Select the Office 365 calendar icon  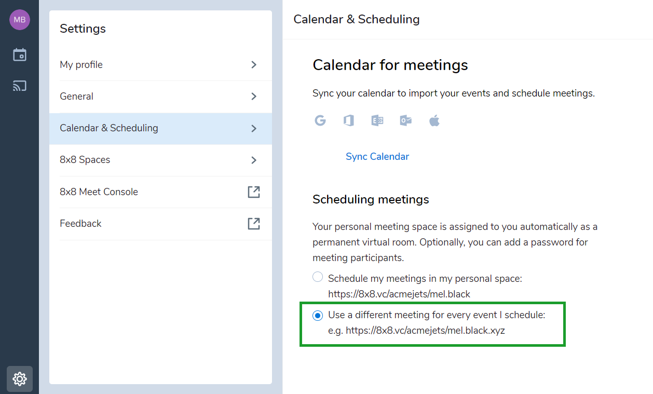point(349,120)
